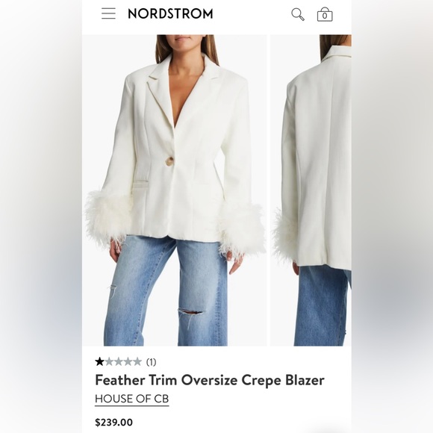Click the front-view blazer product image
This screenshot has height=433, width=433.
(x=174, y=190)
